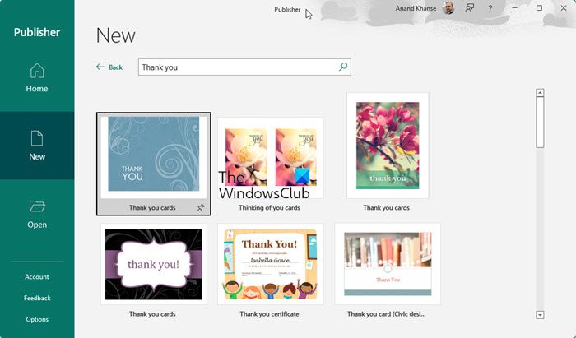Pick the pink blossom Thank you cards template
Viewport: 576px width, 338px height.
(x=388, y=146)
